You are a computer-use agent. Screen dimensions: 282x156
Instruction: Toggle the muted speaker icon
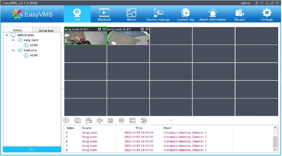(100, 121)
